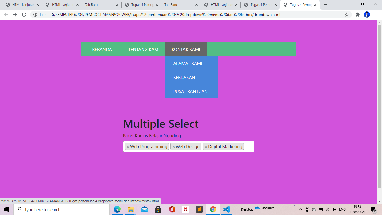Click the browser back arrow
The width and height of the screenshot is (382, 215).
6,15
